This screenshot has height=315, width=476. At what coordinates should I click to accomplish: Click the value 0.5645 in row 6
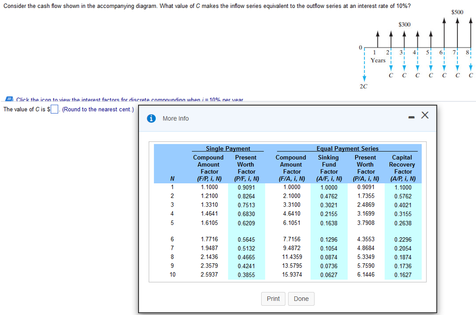pos(246,240)
